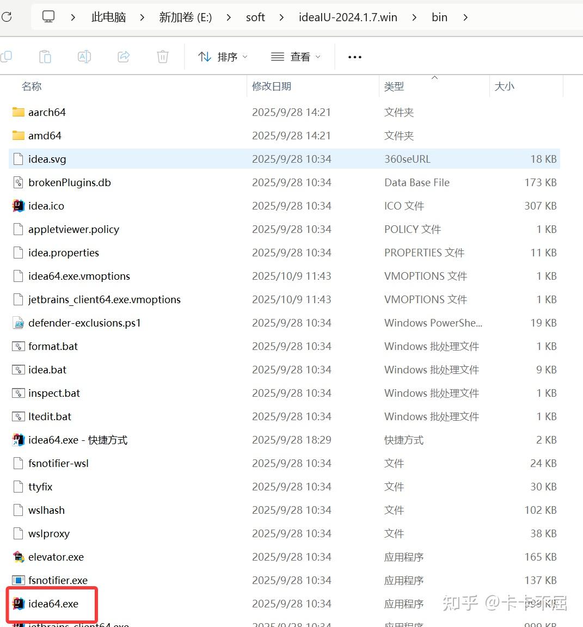Click 24 KB size of fsnotifier-wsl
Screen dimensions: 583x627
[543, 463]
